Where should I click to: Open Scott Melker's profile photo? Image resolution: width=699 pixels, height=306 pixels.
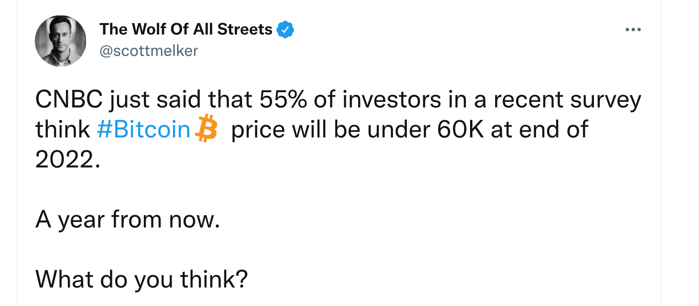click(x=61, y=41)
